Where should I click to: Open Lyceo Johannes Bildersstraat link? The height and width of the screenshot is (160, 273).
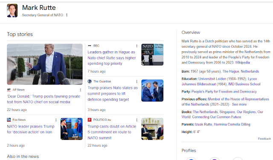coord(219,81)
